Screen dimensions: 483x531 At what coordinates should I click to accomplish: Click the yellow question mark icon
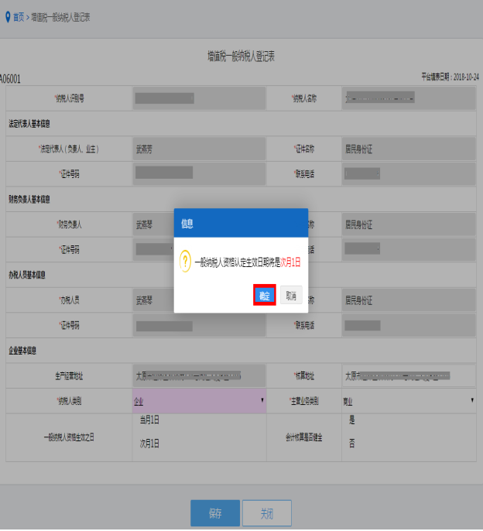(x=185, y=262)
